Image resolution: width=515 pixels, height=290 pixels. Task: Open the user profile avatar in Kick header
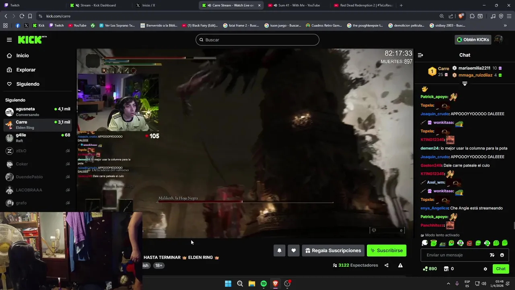[499, 39]
